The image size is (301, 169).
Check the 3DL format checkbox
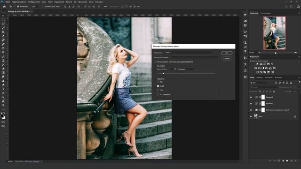pyautogui.click(x=158, y=82)
